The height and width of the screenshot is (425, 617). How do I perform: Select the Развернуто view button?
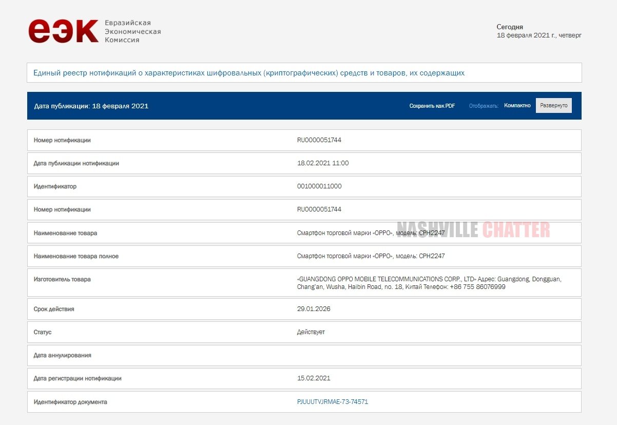click(553, 105)
